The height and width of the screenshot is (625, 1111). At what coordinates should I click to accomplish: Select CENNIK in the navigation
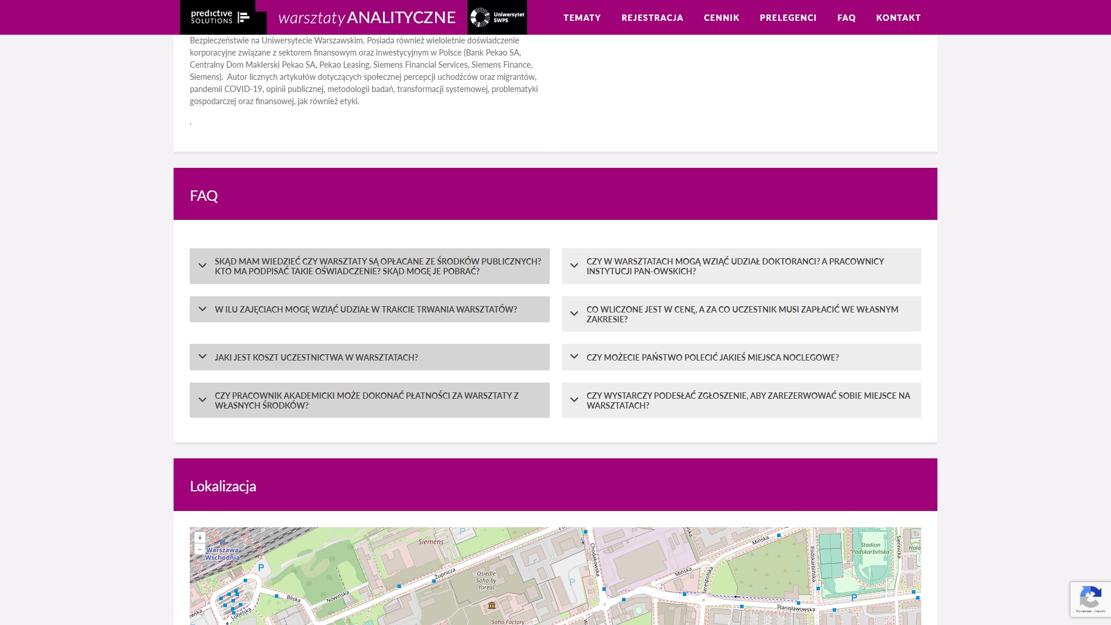[x=722, y=18]
